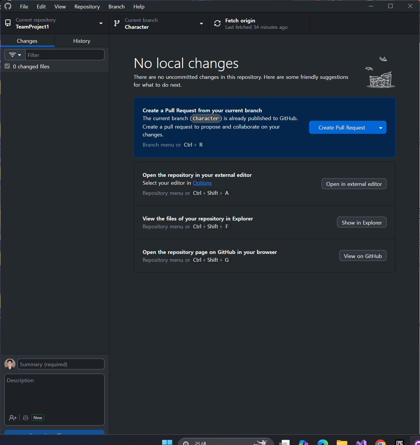Toggle the 0 changed files checkbox
This screenshot has width=420, height=445.
coord(7,66)
